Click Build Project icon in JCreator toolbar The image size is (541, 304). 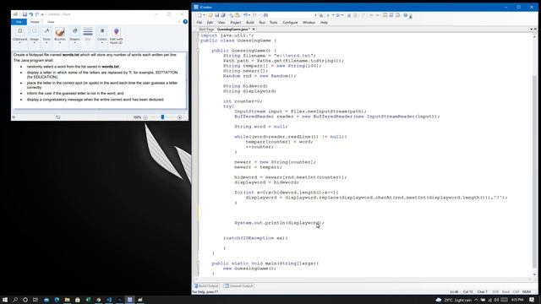coord(321,15)
